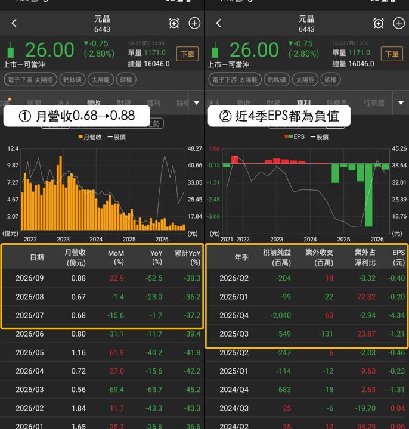This screenshot has height=429, width=409.
Task: Open the 電子下游-太陽能 tag on right screen
Action: point(235,80)
